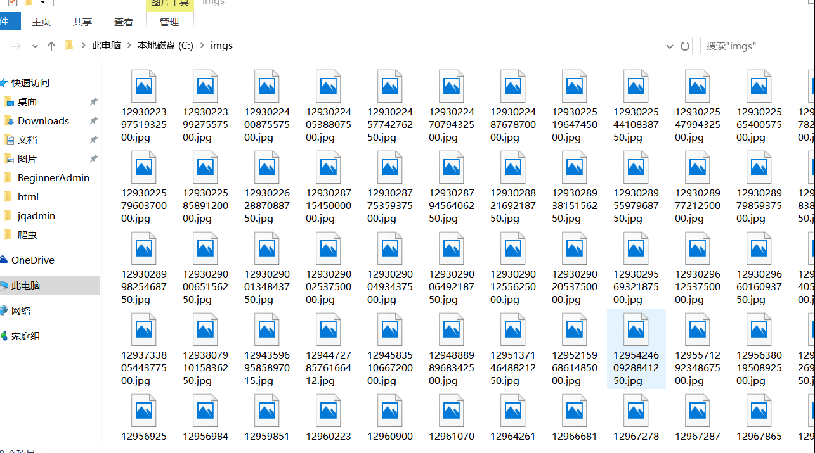This screenshot has height=453, width=815.
Task: Click 此电脑 in address breadcrumb
Action: click(106, 46)
